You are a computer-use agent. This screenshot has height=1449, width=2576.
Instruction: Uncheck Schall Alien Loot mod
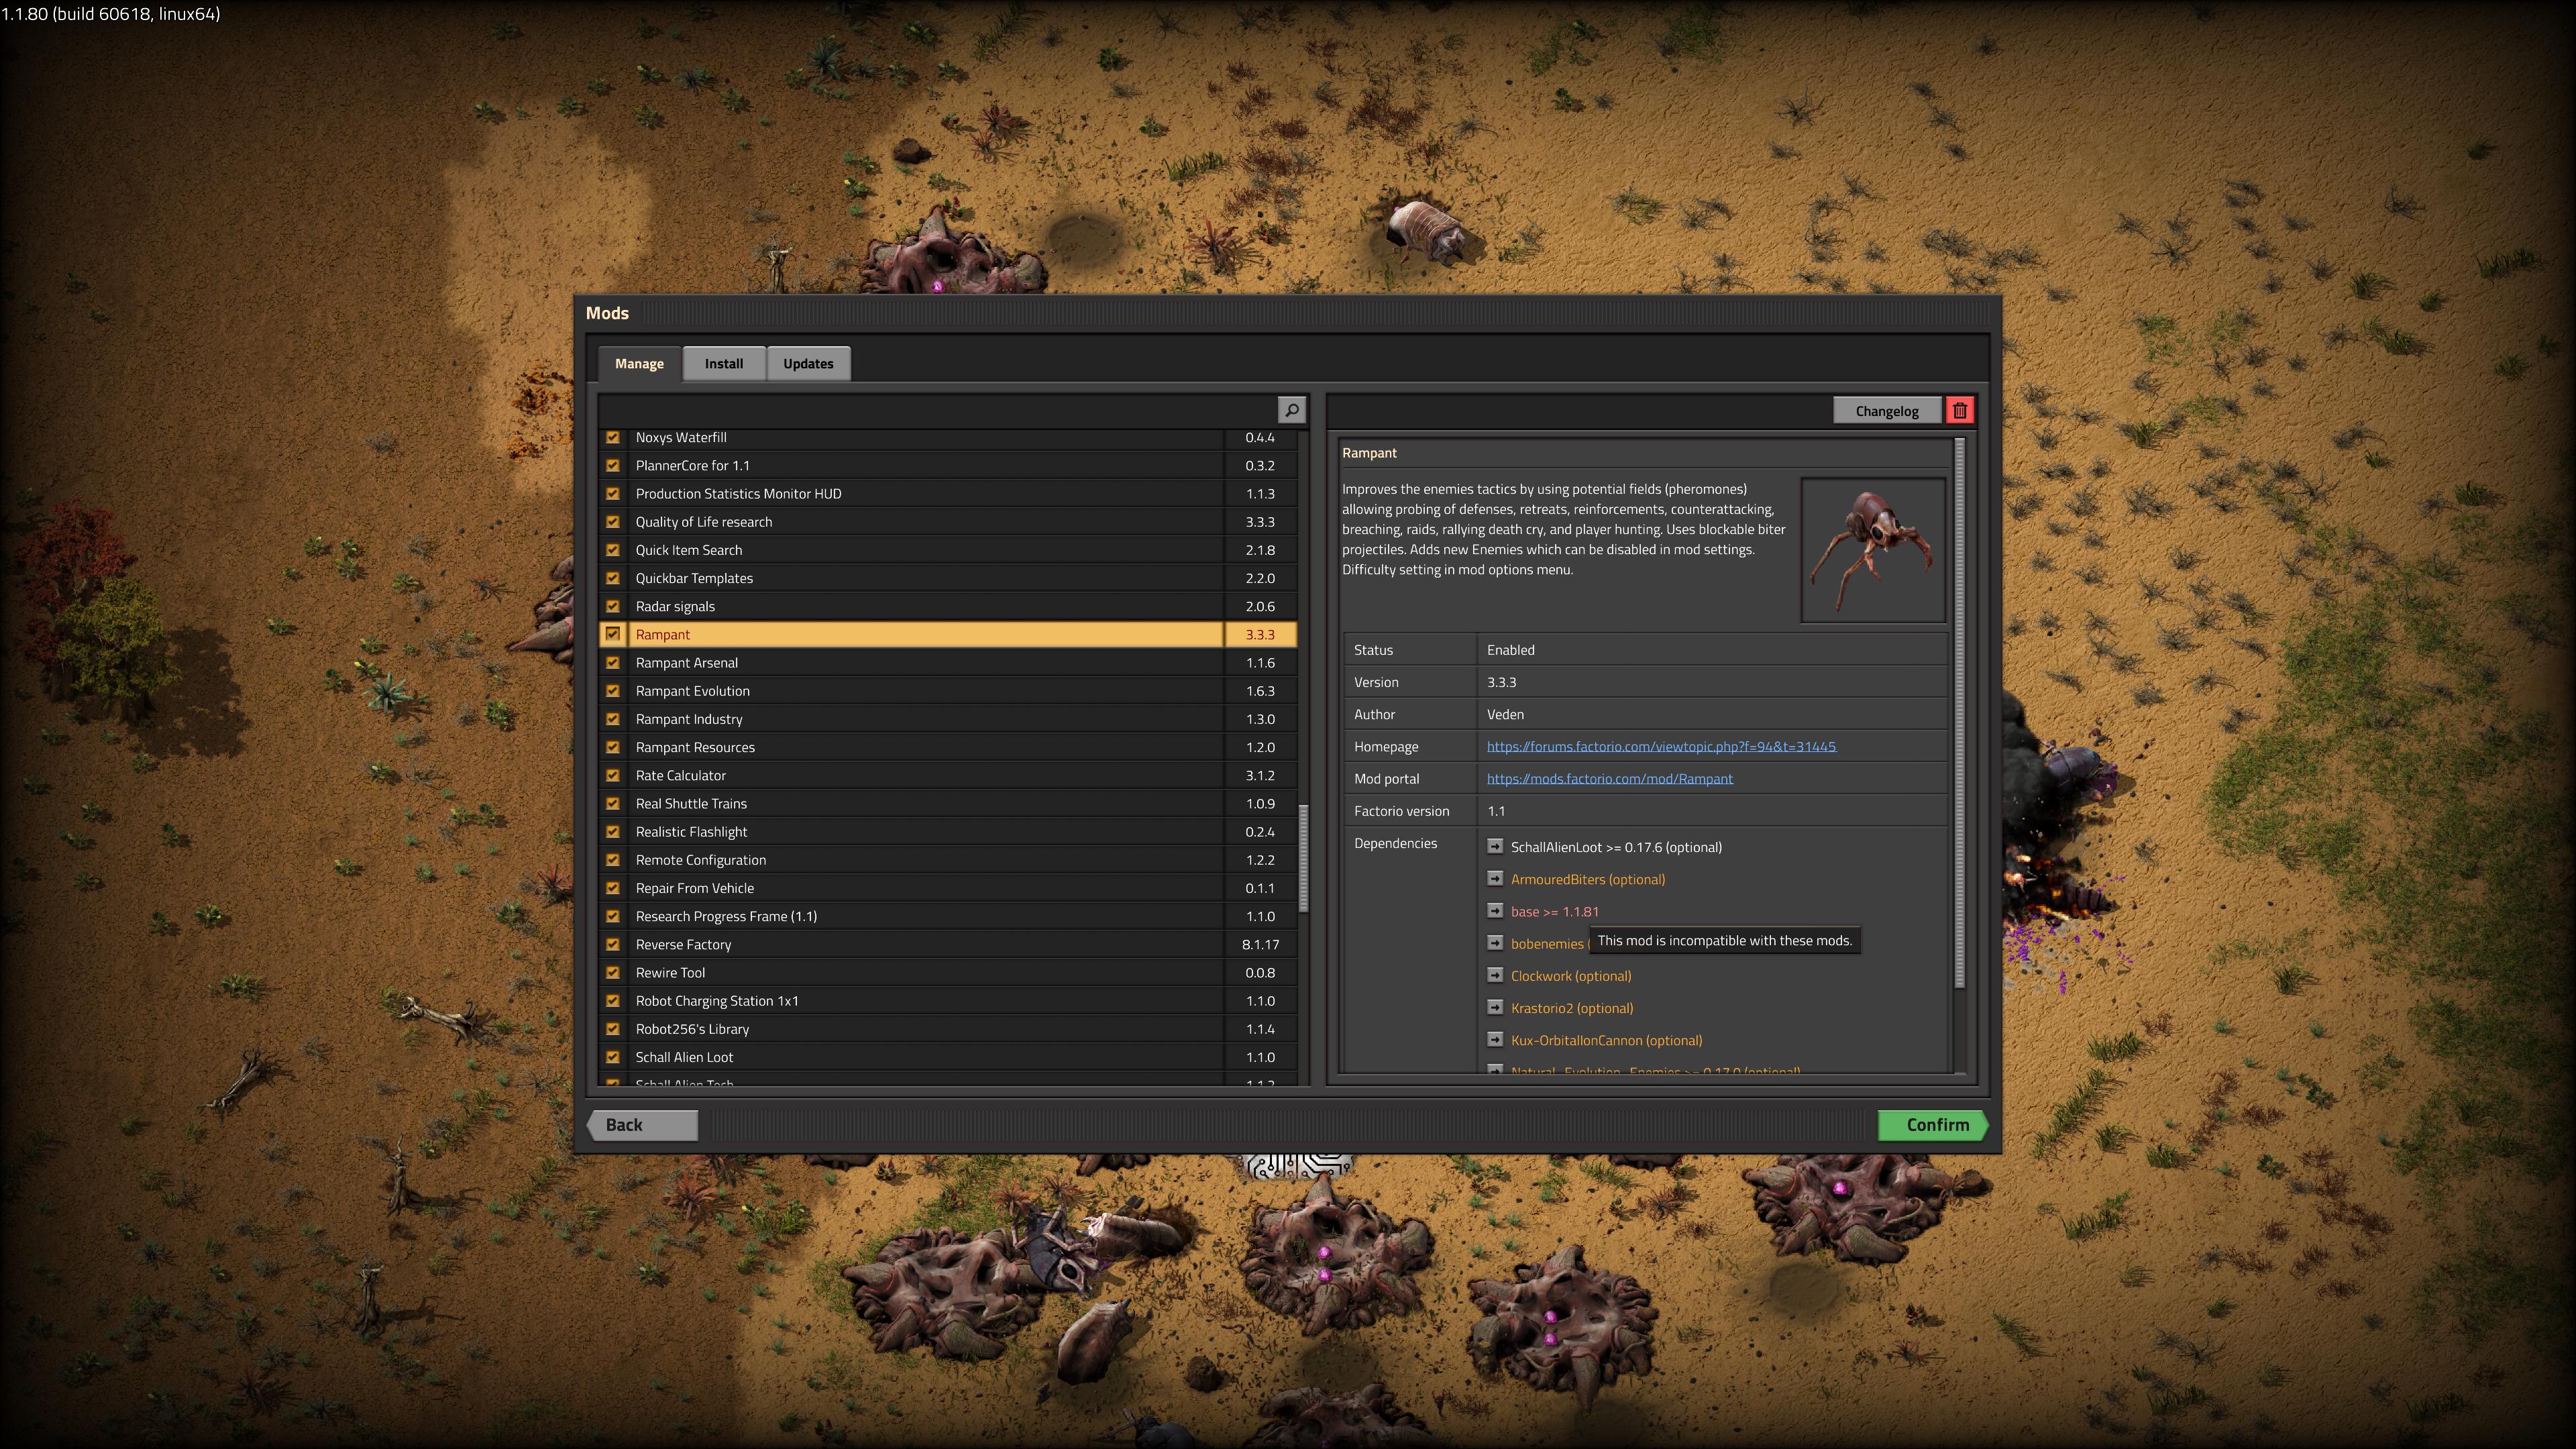click(x=613, y=1056)
